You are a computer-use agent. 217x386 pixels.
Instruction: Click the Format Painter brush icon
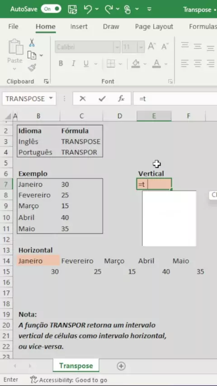(32, 67)
